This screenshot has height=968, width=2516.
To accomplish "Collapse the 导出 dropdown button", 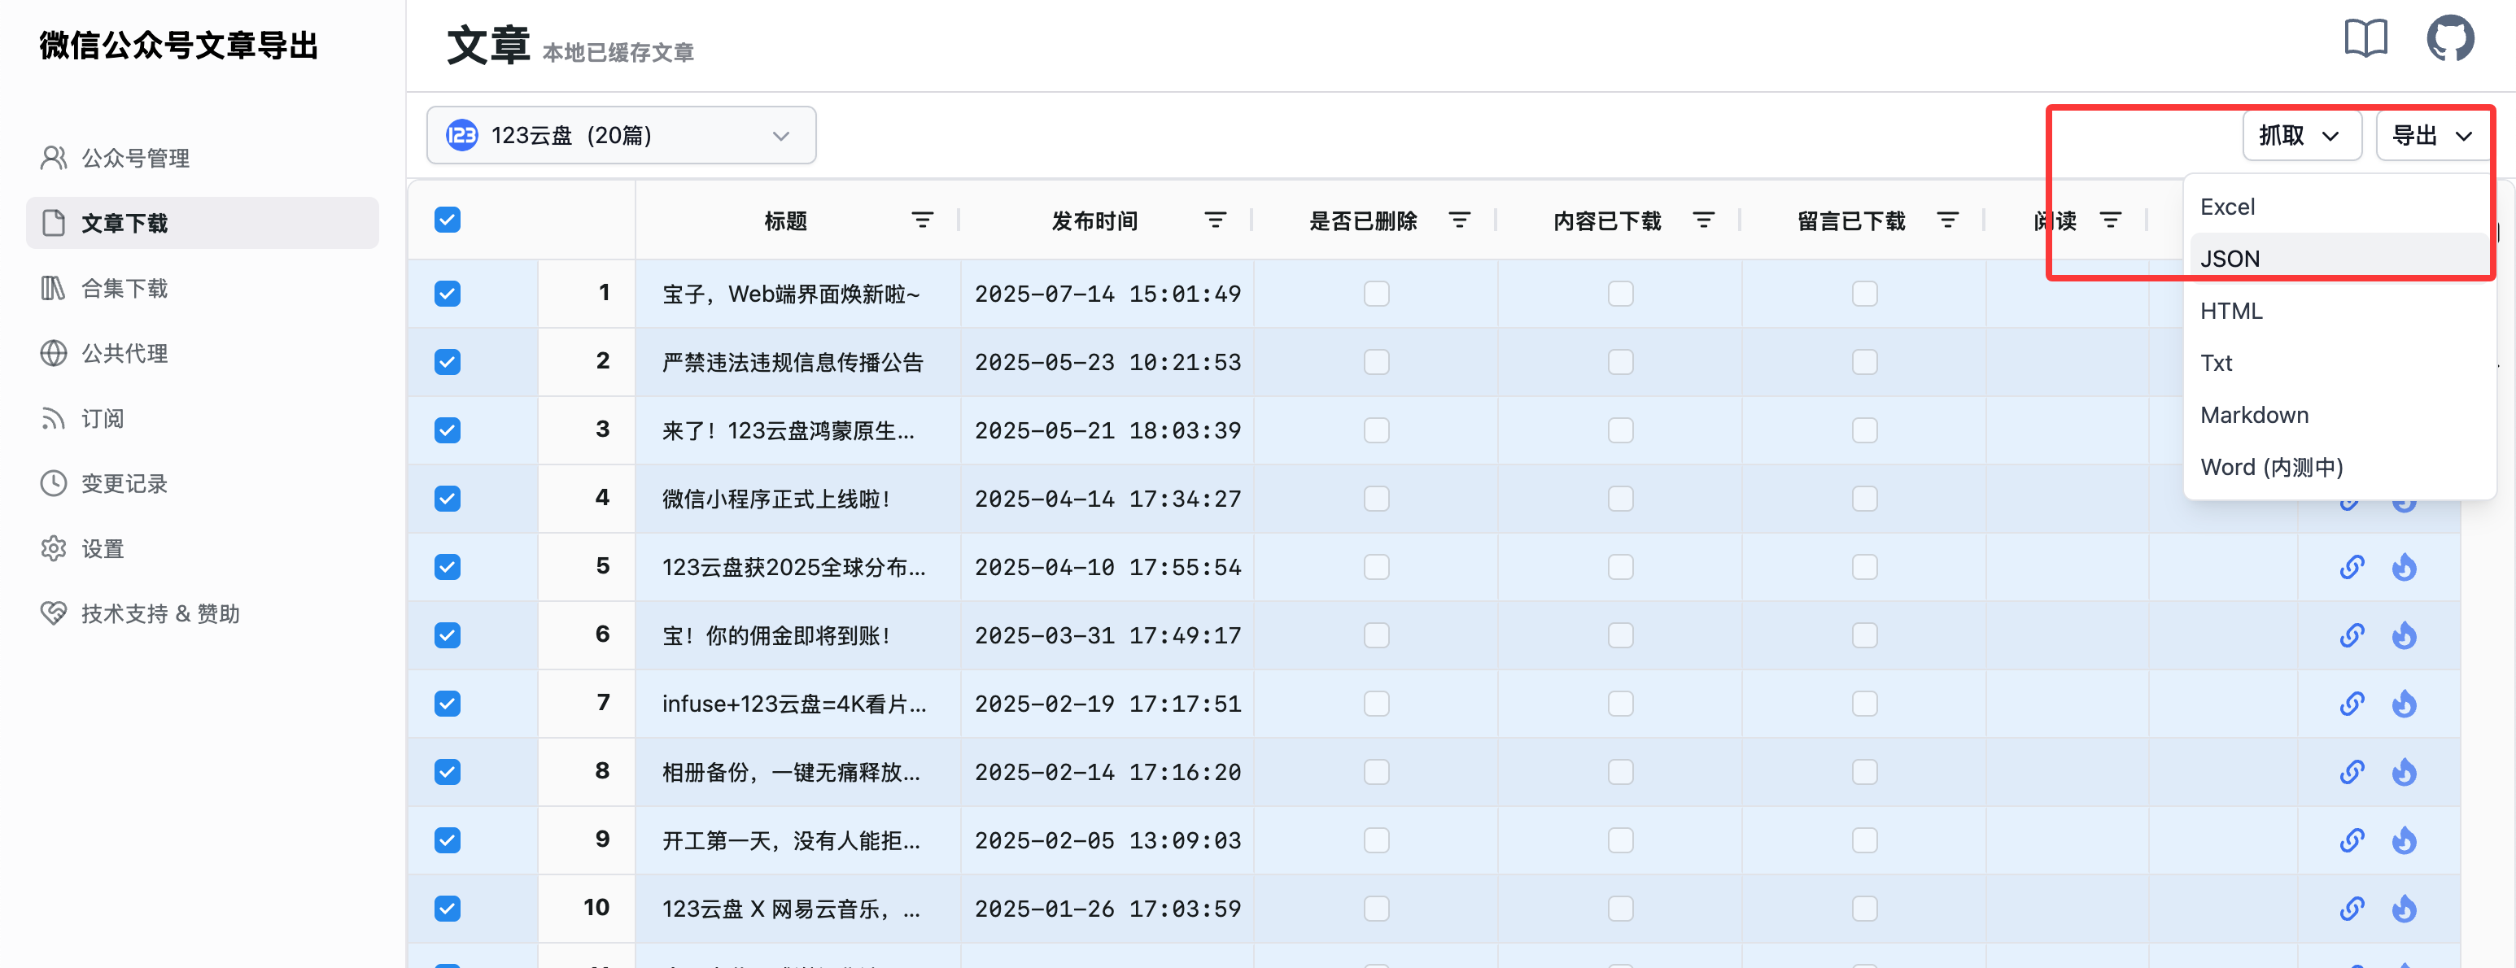I will coord(2432,135).
